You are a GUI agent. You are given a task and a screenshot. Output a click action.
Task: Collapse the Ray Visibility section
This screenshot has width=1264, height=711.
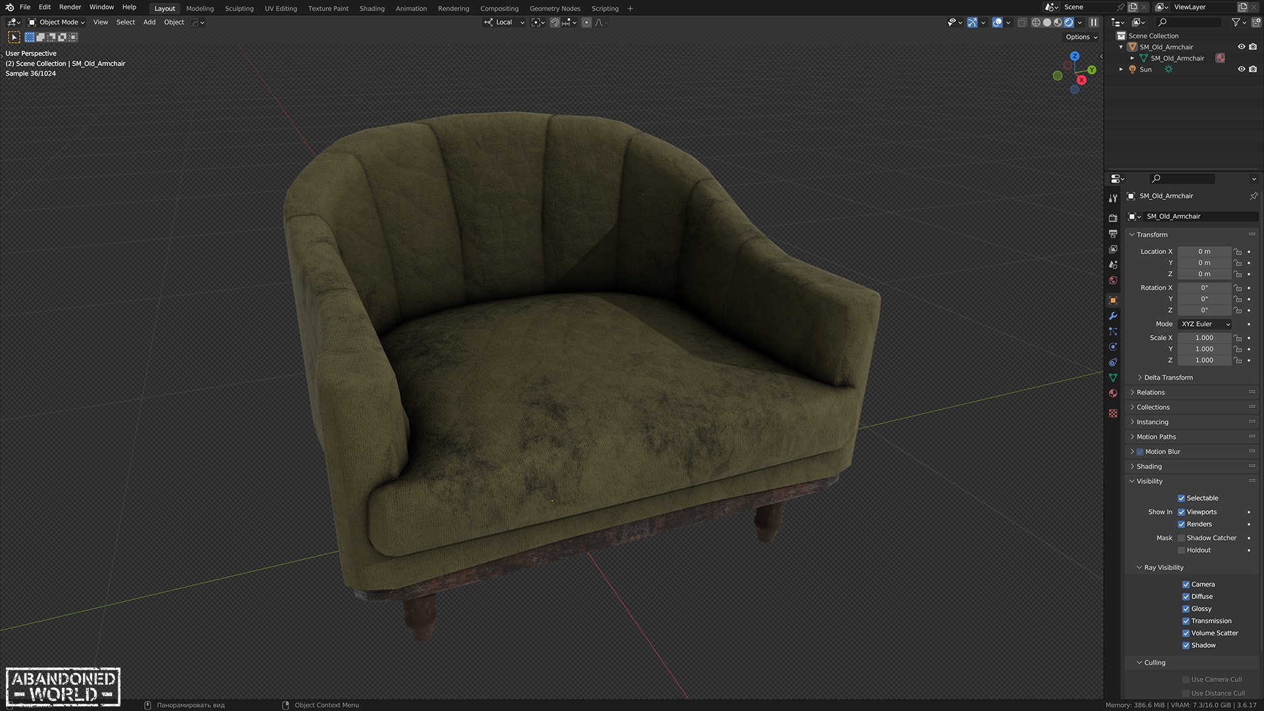tap(1163, 567)
